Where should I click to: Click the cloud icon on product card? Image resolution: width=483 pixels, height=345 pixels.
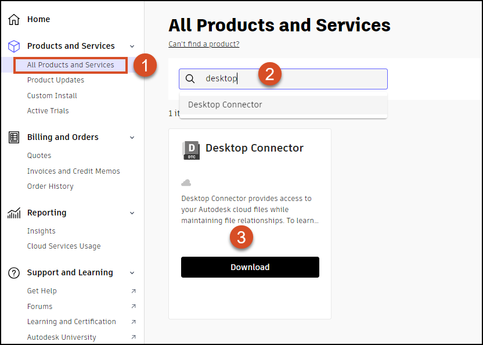click(186, 183)
